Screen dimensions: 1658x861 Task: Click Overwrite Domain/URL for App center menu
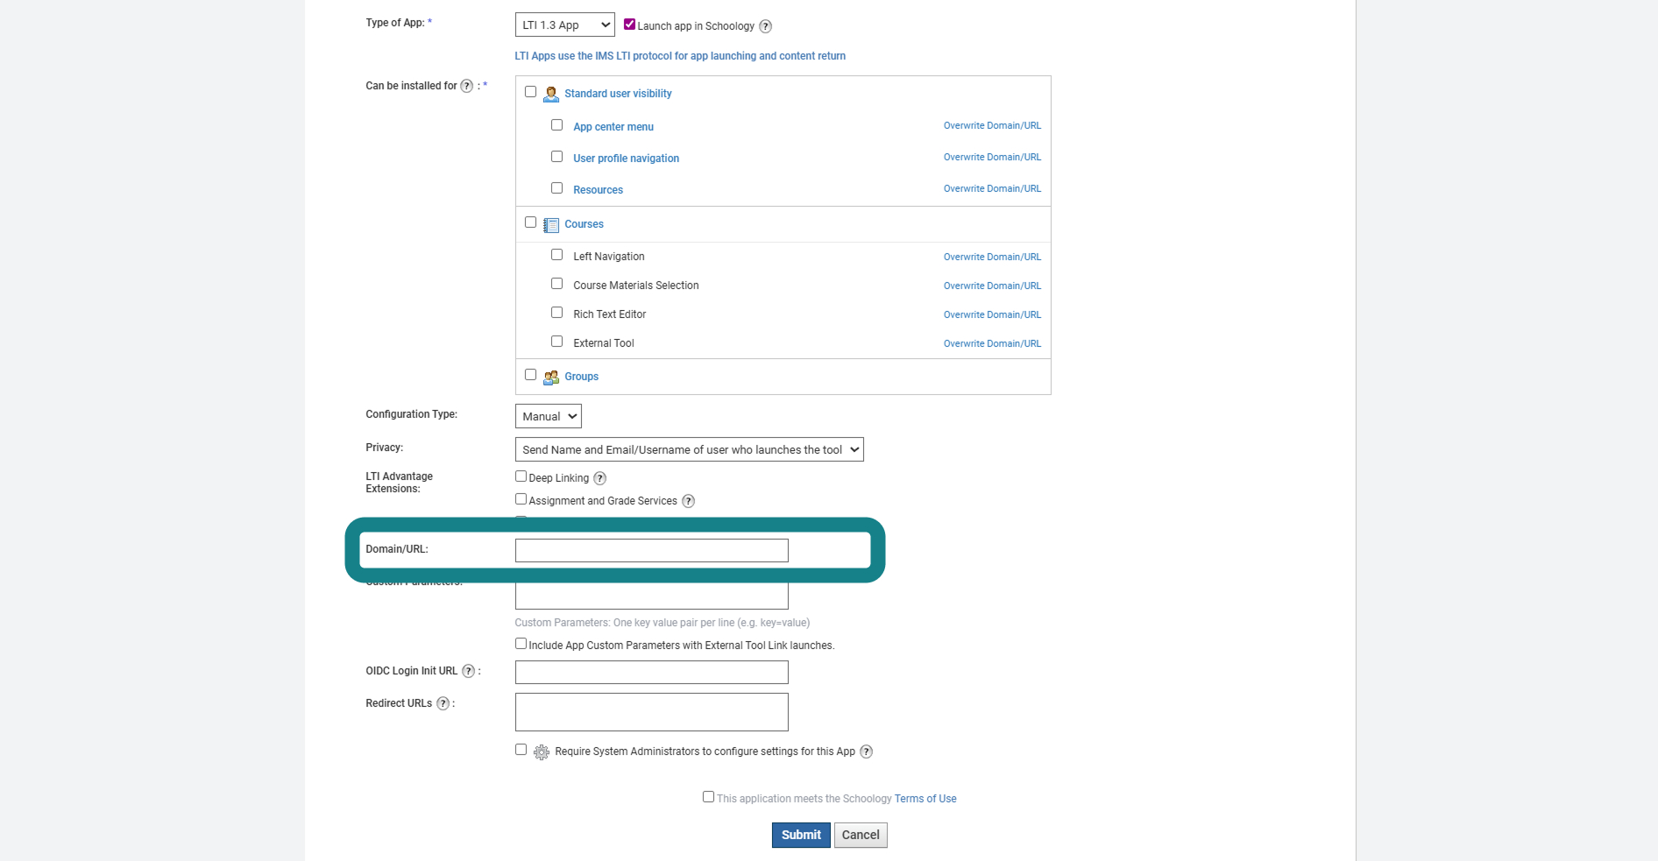point(992,126)
